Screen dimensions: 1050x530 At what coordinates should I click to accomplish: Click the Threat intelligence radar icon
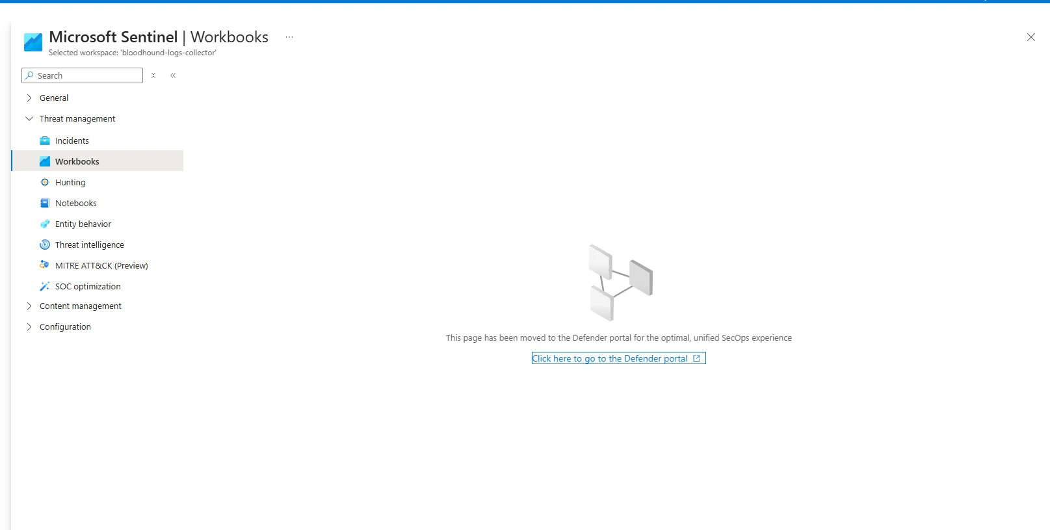45,245
